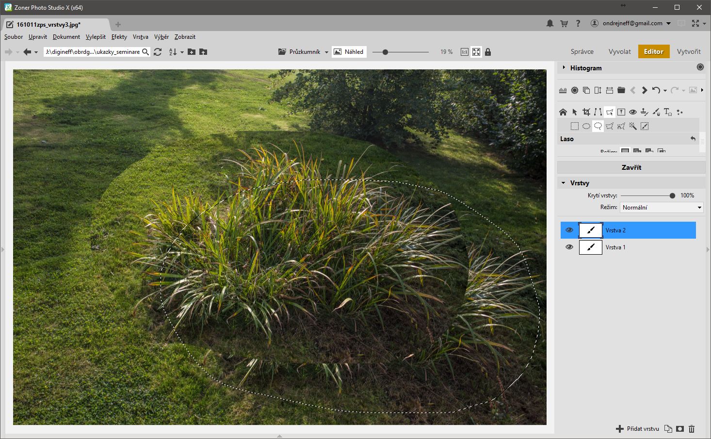Select the Crop tool
Image resolution: width=711 pixels, height=439 pixels.
tap(586, 112)
